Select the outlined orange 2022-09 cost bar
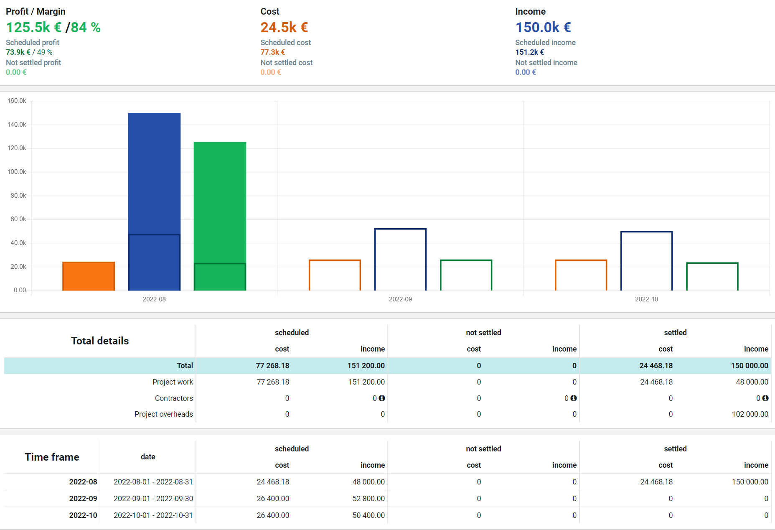775x530 pixels. tap(335, 275)
